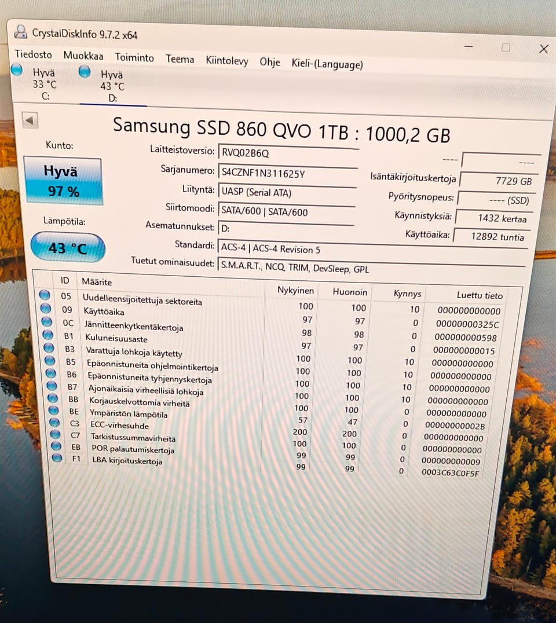Click the blue orb in row C3

pyautogui.click(x=54, y=422)
